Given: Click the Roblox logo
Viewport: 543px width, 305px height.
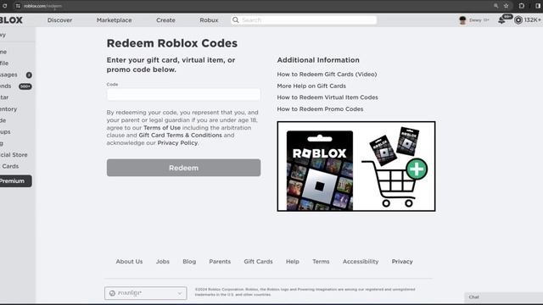Looking at the screenshot, I should click(x=11, y=20).
